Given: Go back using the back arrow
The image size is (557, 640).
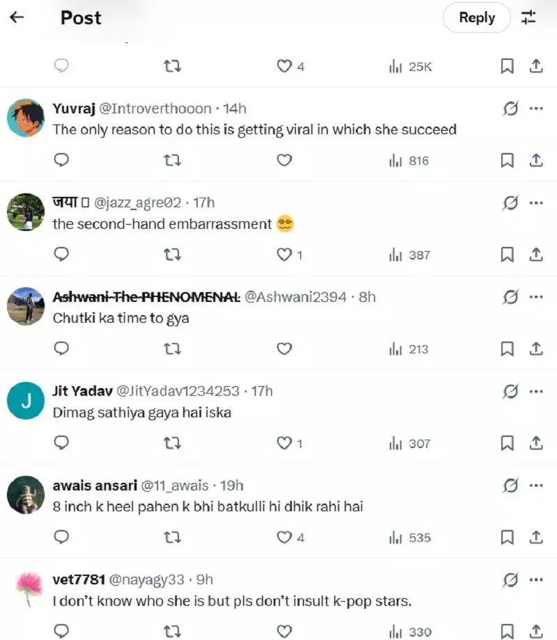Looking at the screenshot, I should (17, 18).
